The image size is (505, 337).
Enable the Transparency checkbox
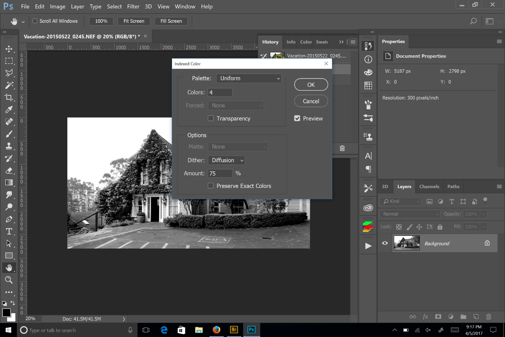pos(211,118)
